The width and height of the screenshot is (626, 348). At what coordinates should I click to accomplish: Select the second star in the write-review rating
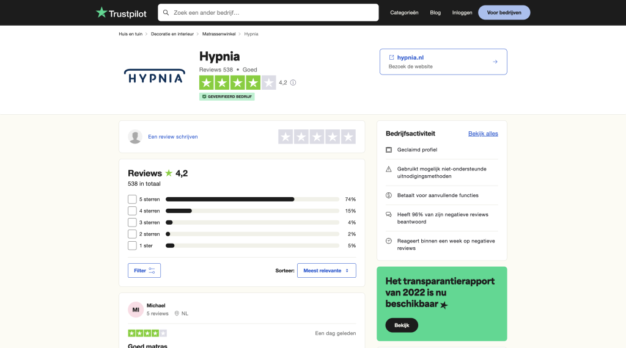click(301, 137)
